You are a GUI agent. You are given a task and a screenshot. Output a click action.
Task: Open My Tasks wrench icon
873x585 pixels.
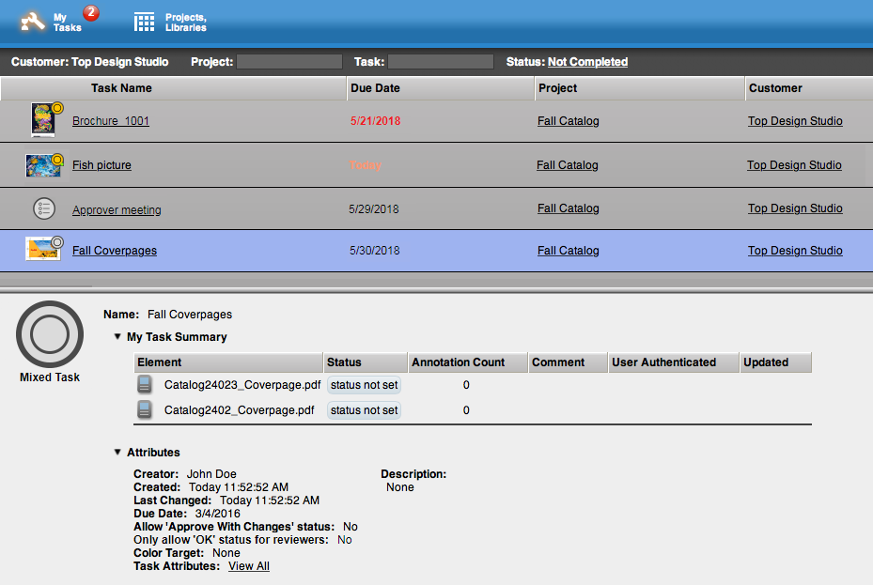(33, 22)
